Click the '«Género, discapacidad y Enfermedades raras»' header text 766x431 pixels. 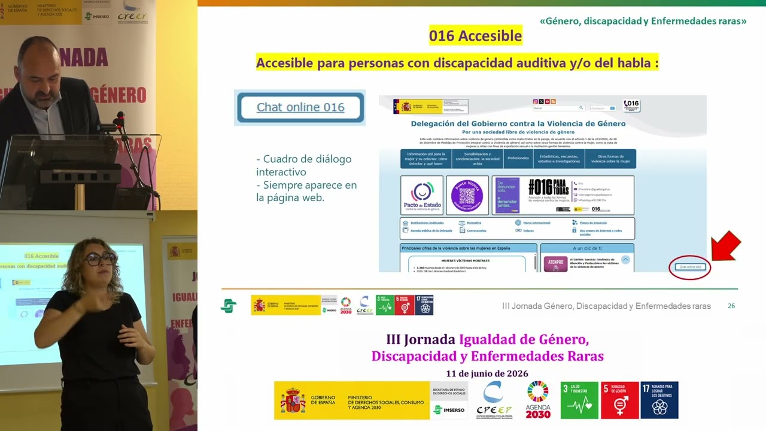tap(643, 21)
